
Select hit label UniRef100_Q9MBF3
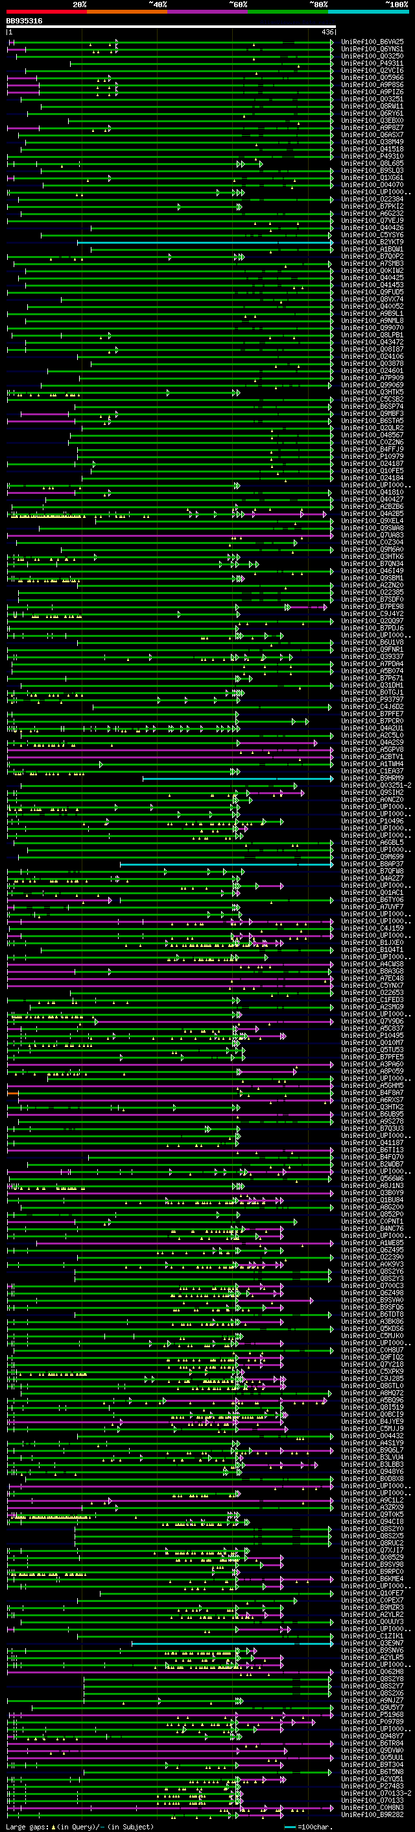point(372,414)
